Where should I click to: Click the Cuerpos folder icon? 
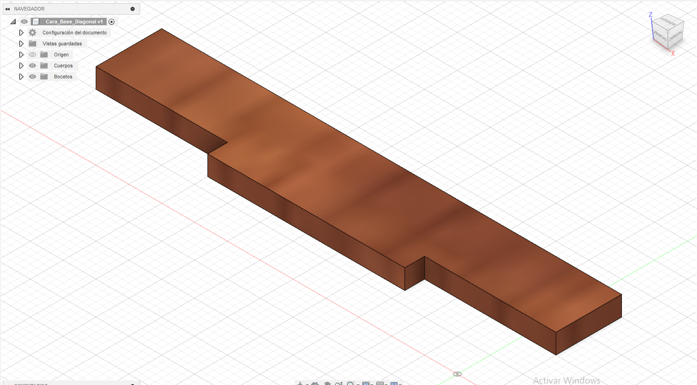click(x=44, y=66)
